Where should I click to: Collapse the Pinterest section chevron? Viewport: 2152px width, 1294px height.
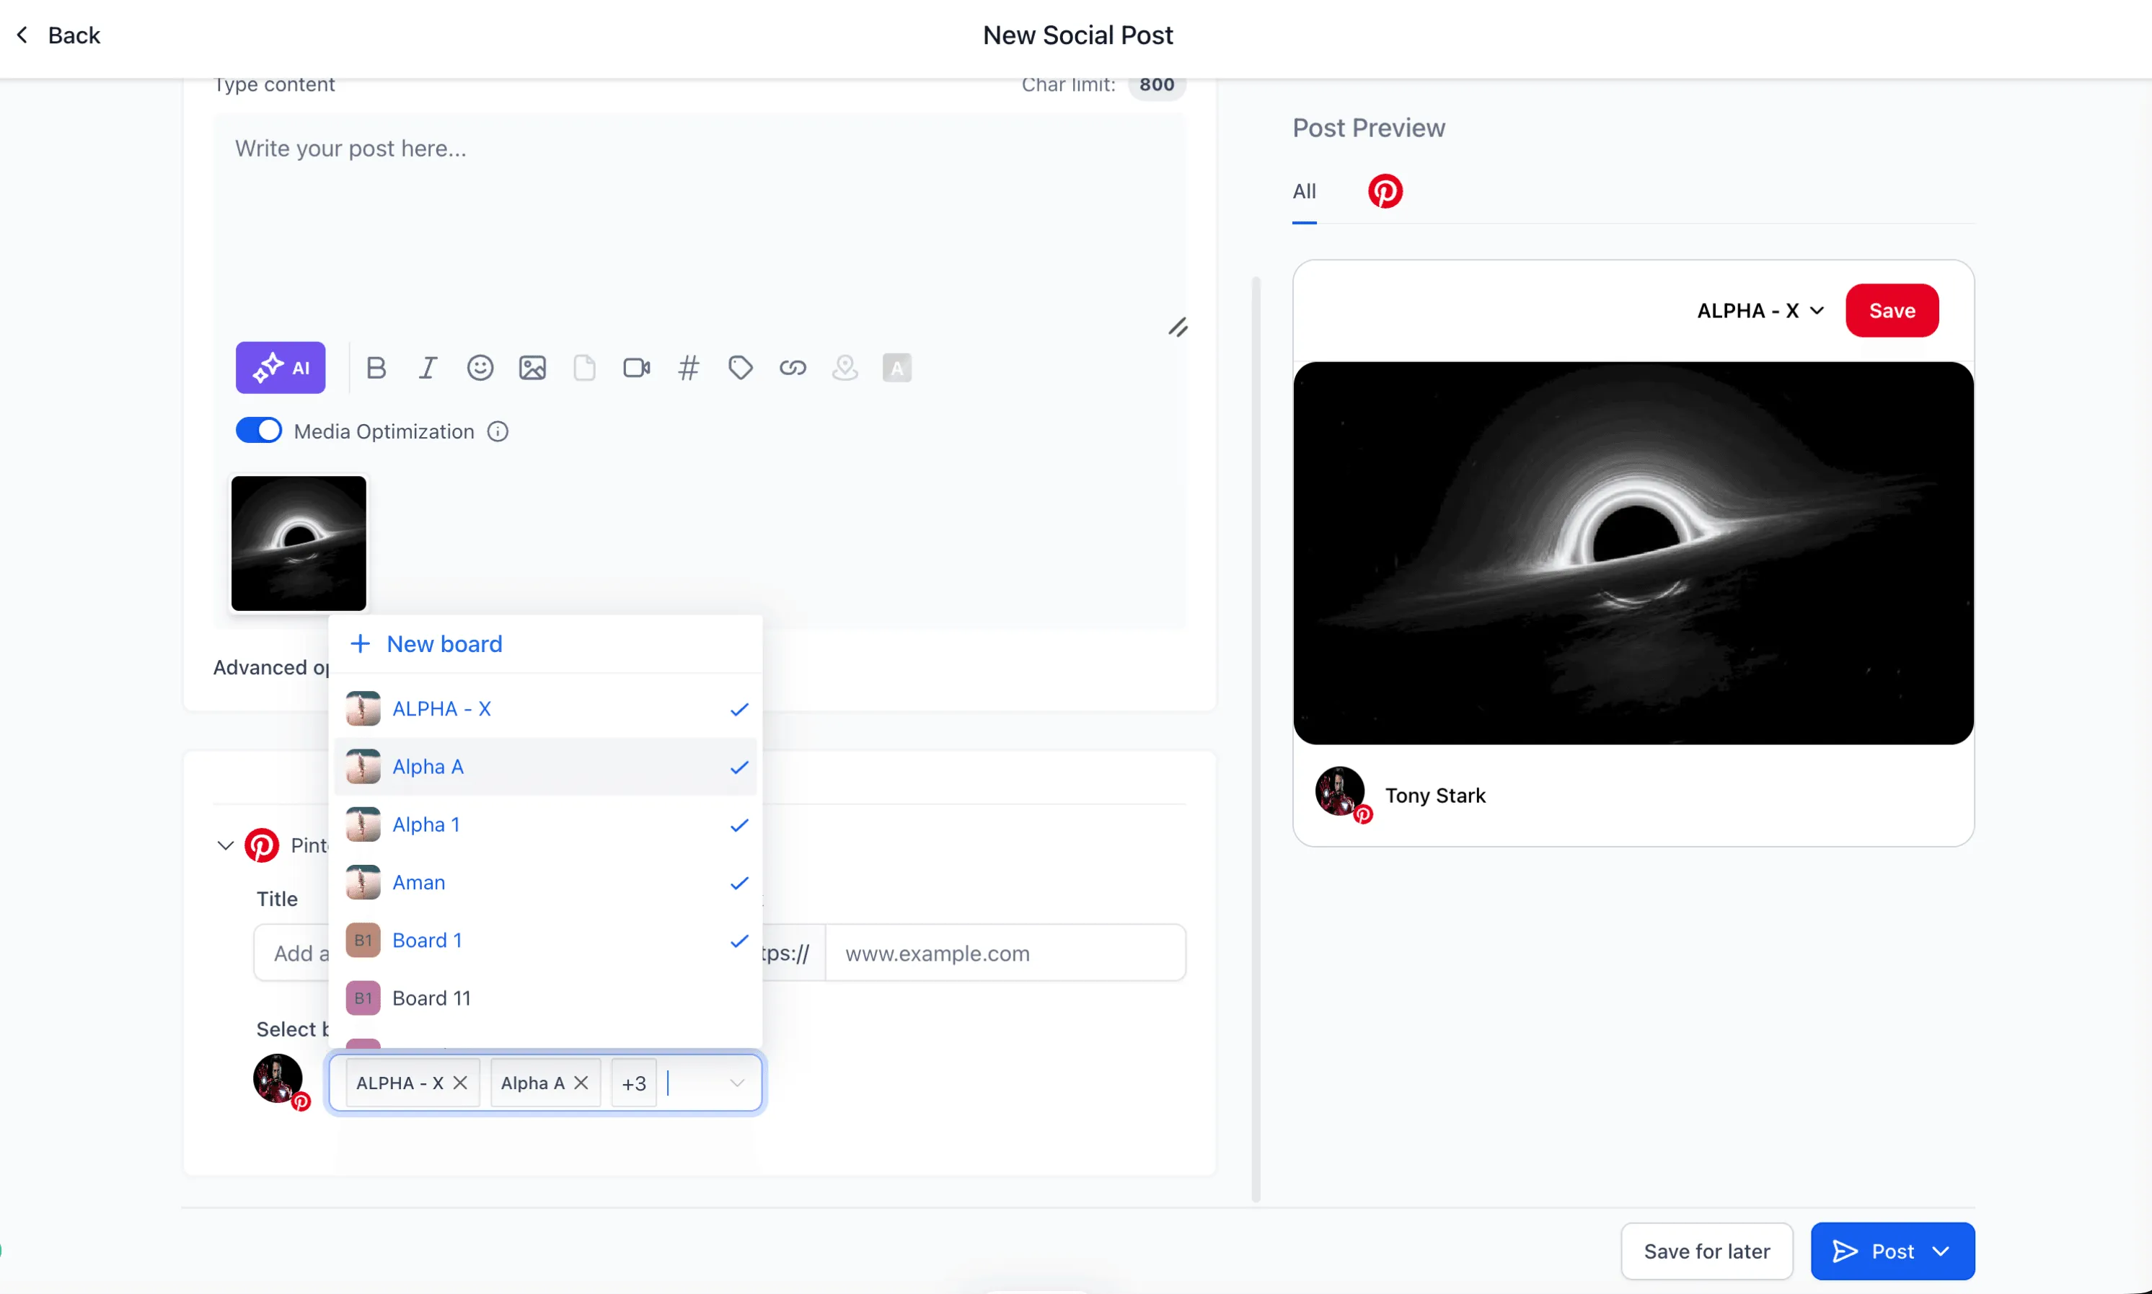pos(225,845)
